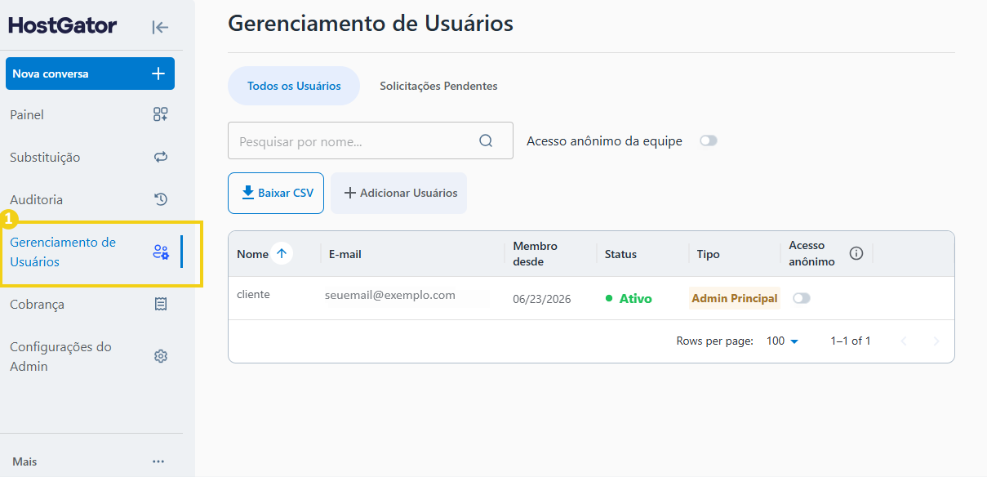The height and width of the screenshot is (477, 987).
Task: Click the 1–1 of 1 pagination text
Action: coord(851,341)
